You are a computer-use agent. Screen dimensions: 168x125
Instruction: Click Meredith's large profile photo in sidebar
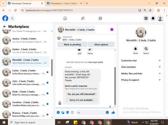[x=141, y=33]
